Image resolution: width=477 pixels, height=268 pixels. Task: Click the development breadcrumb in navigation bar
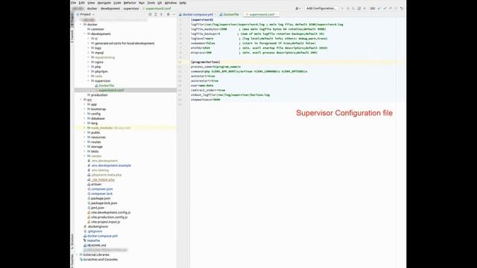pos(110,8)
